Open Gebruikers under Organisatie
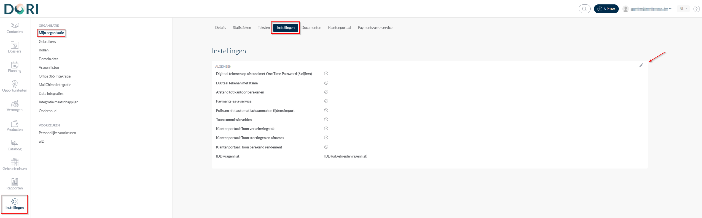The height and width of the screenshot is (218, 702). pos(47,42)
